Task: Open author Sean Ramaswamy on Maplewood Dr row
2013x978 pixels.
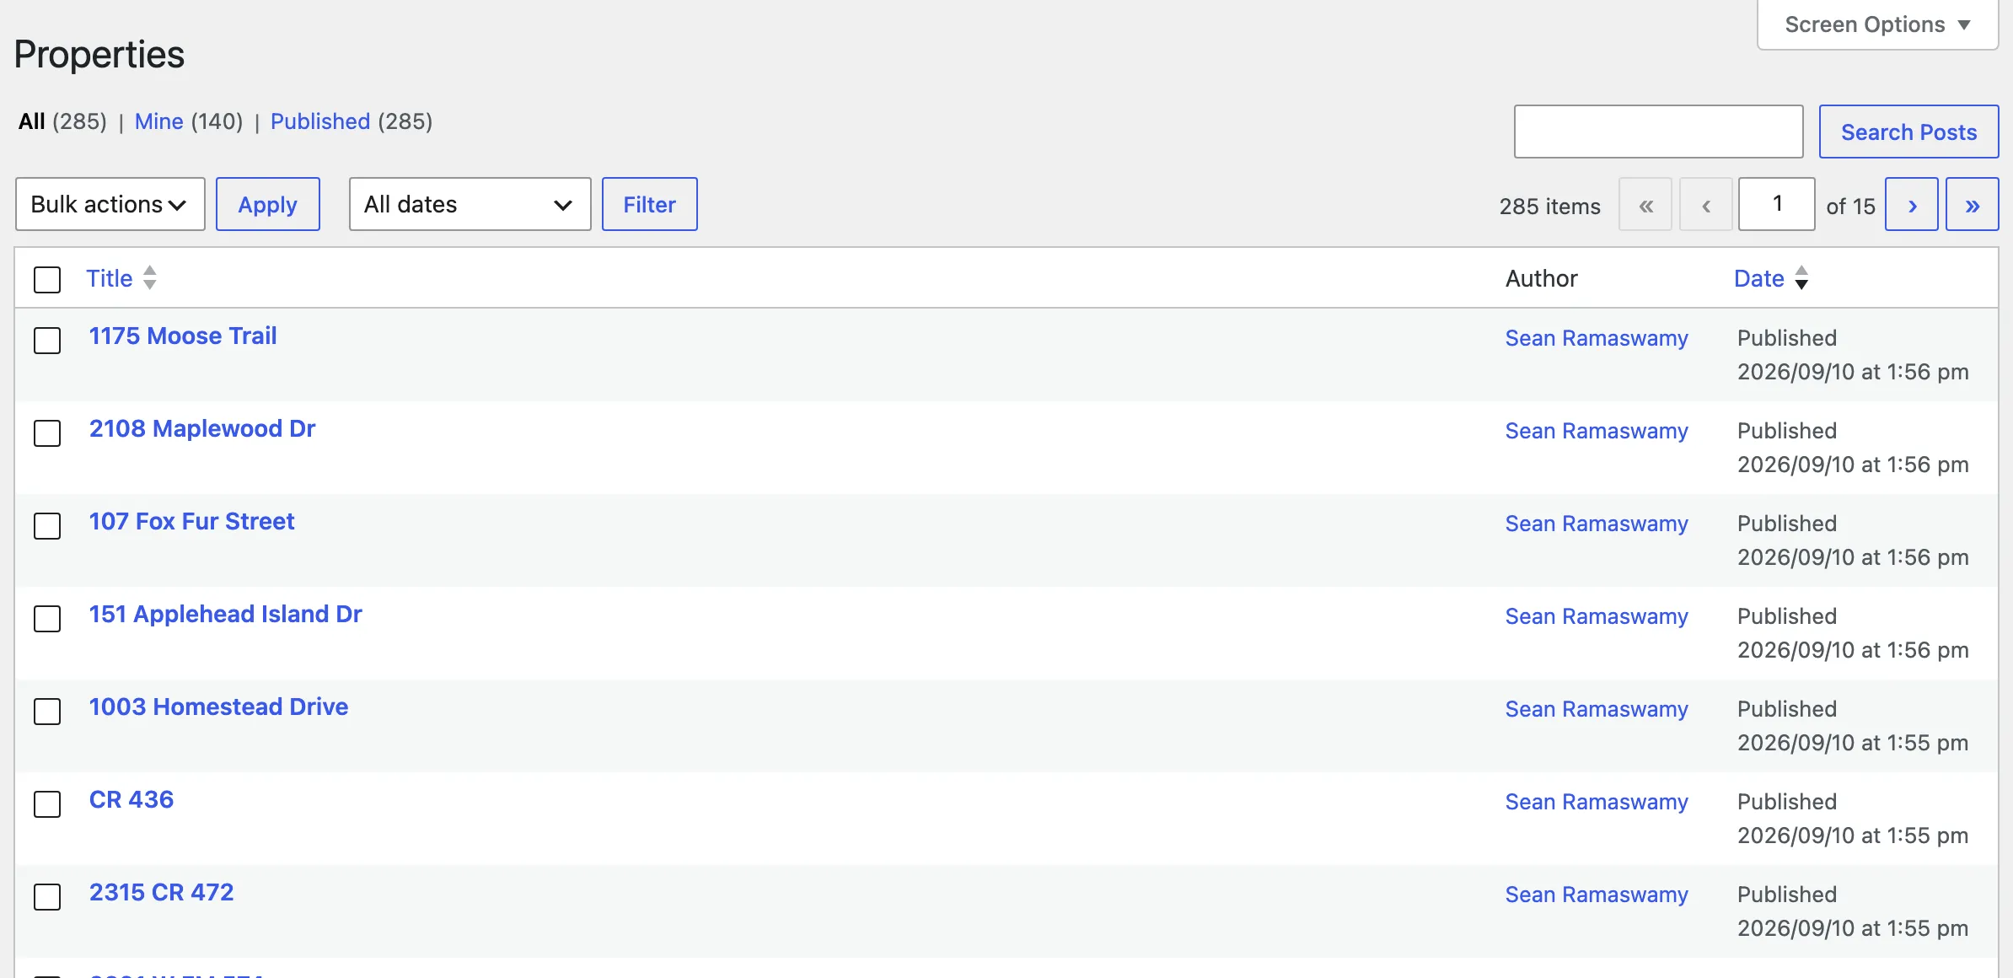Action: [x=1597, y=431]
